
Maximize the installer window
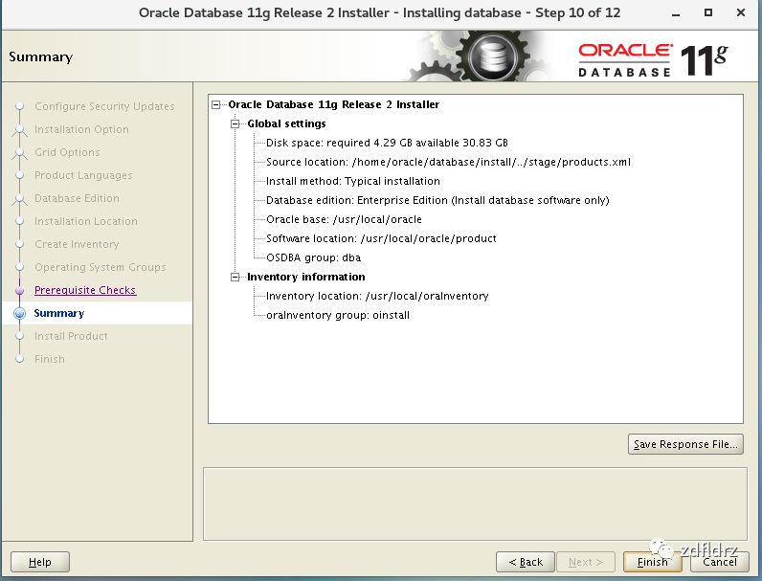click(x=708, y=13)
